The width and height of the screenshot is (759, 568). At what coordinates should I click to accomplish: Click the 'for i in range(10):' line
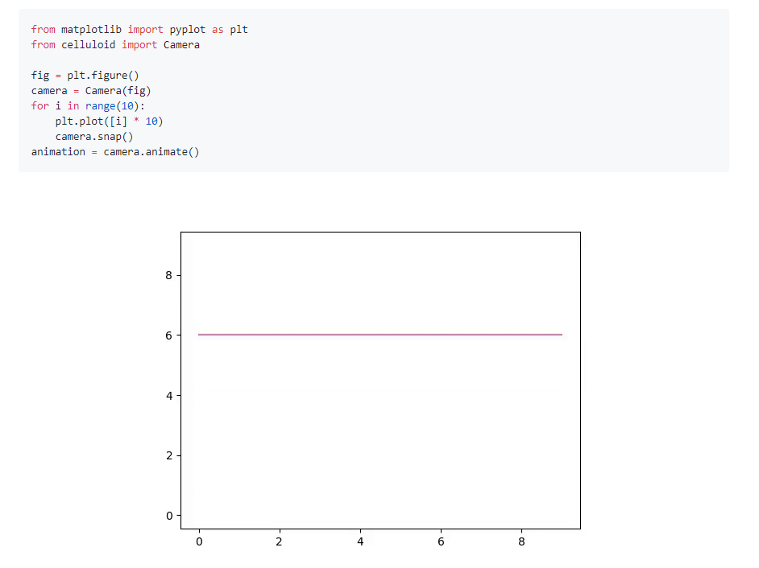(88, 106)
